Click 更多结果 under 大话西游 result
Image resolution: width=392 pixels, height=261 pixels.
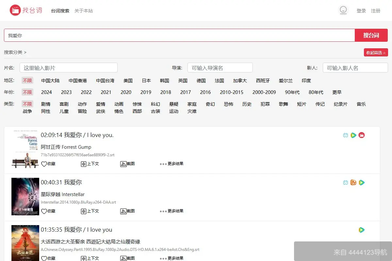click(171, 258)
